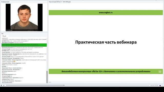Viewport: 164px width, 92px height.
Task: Mute sound with the speaker icon
Action: point(4,85)
